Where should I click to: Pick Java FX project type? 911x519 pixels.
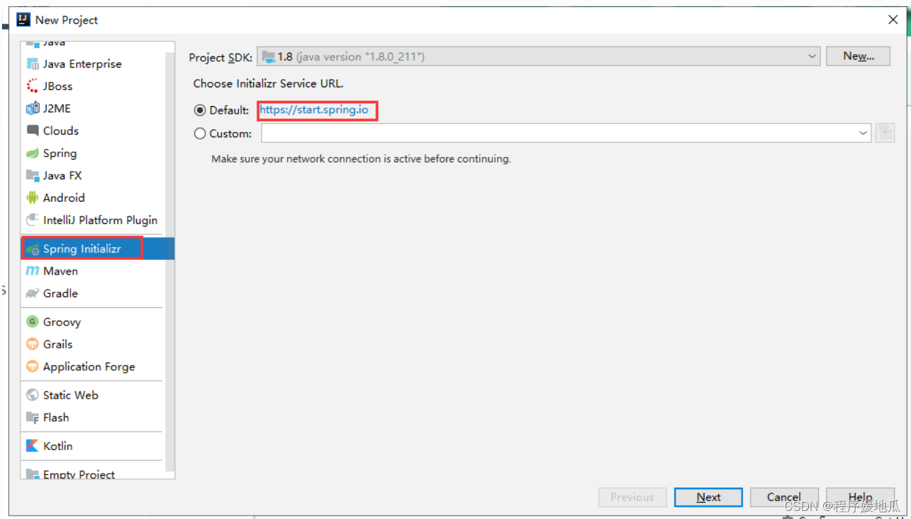(91, 175)
